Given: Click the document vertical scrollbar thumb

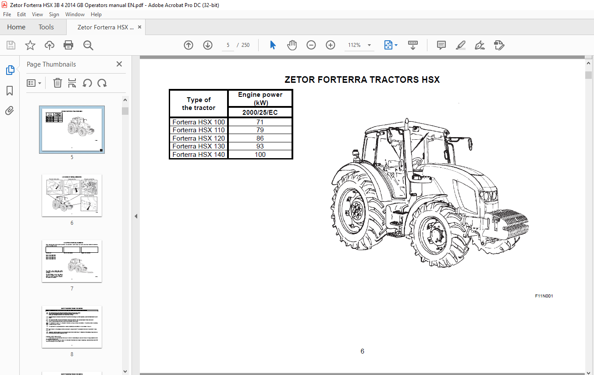Looking at the screenshot, I should pyautogui.click(x=589, y=75).
